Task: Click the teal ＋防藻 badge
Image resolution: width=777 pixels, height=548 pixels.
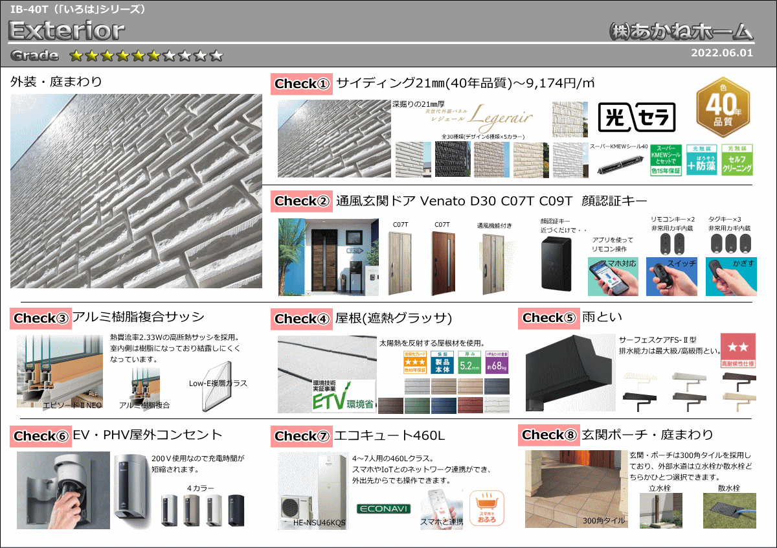Action: tap(701, 160)
